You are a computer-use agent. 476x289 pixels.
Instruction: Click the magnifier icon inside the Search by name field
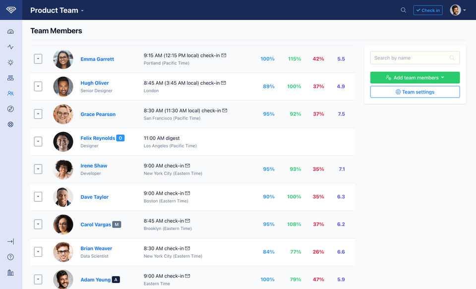coord(452,58)
